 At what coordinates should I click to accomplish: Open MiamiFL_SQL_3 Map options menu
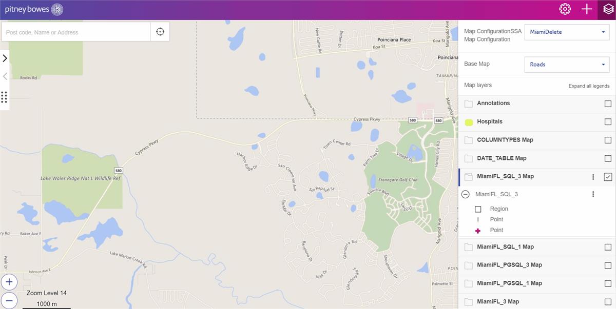pyautogui.click(x=593, y=177)
